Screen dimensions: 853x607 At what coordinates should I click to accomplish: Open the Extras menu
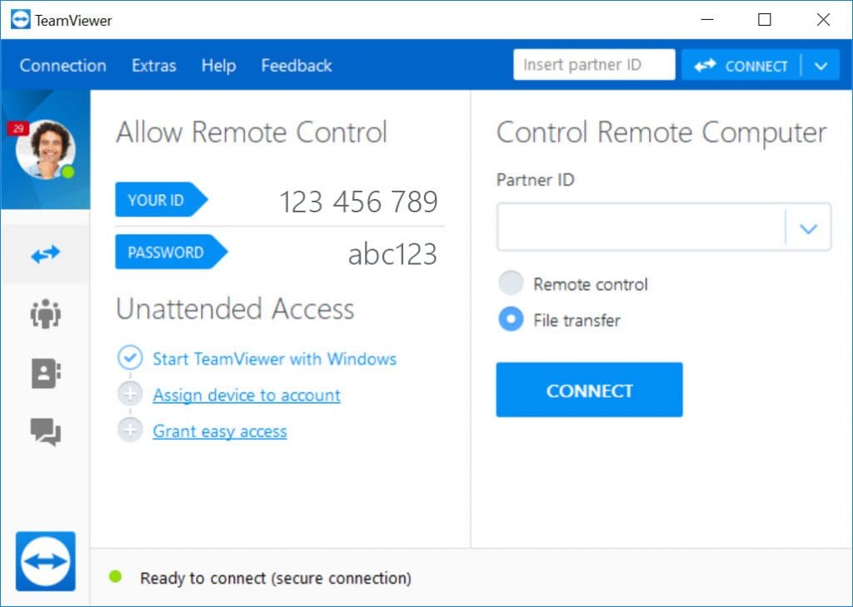click(x=153, y=65)
